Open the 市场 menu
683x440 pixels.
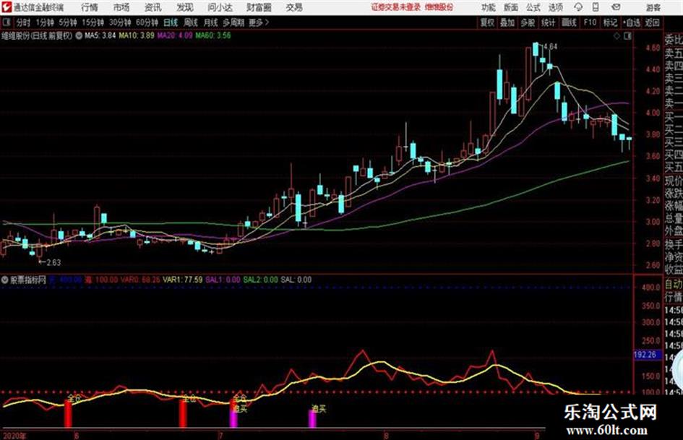(121, 7)
